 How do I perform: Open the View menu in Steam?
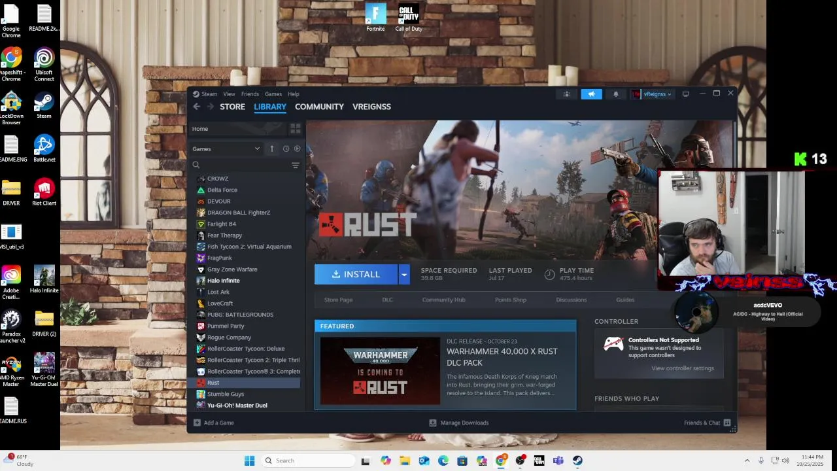[229, 94]
